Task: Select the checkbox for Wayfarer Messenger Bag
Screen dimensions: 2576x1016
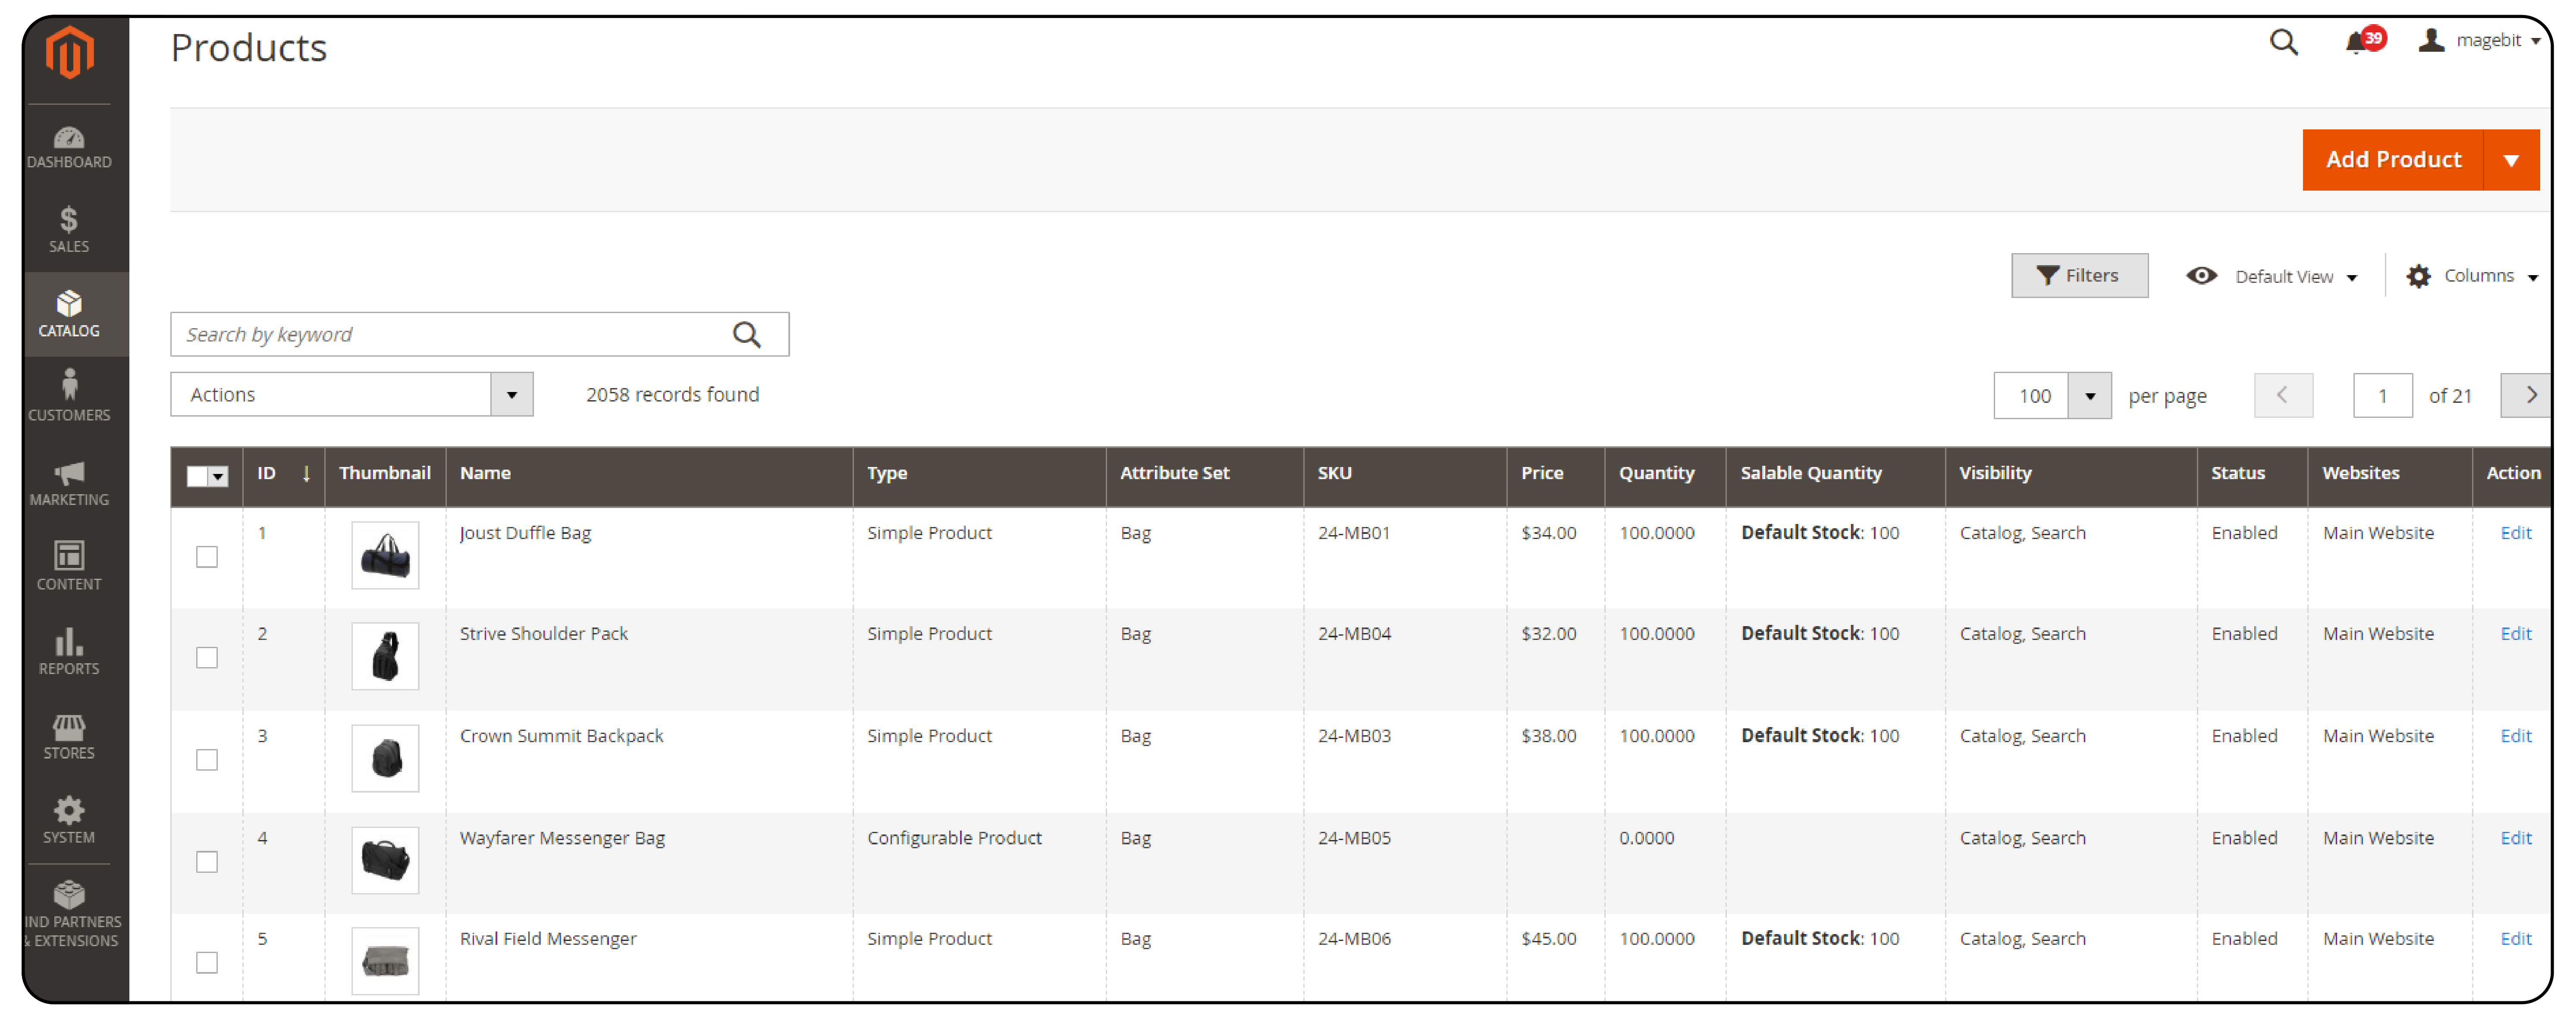Action: click(x=207, y=861)
